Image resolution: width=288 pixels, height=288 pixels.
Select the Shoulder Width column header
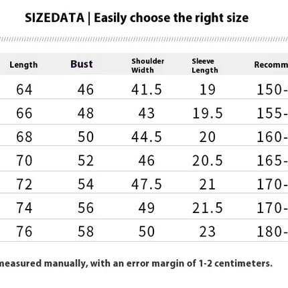(148, 66)
